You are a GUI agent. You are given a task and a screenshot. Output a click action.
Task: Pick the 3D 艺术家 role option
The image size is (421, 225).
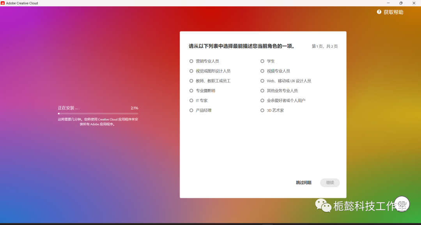(x=262, y=110)
